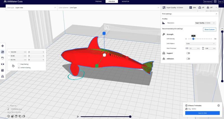Click the info icon beside print time
This screenshot has height=119, width=224.
(218, 106)
